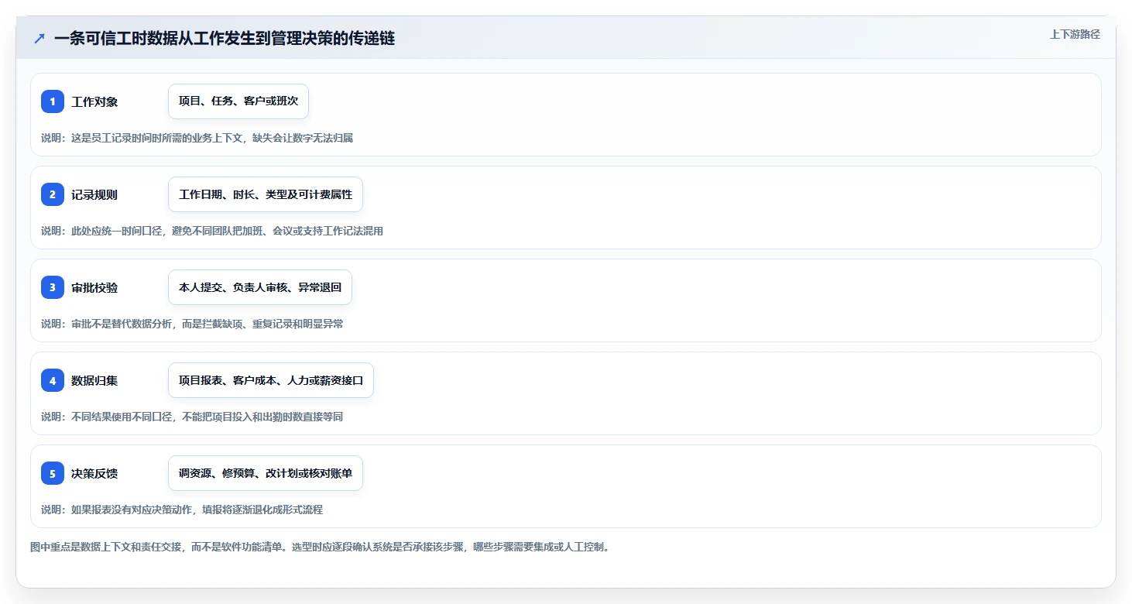
Task: Click the 记录规则 heading
Action: tap(94, 194)
